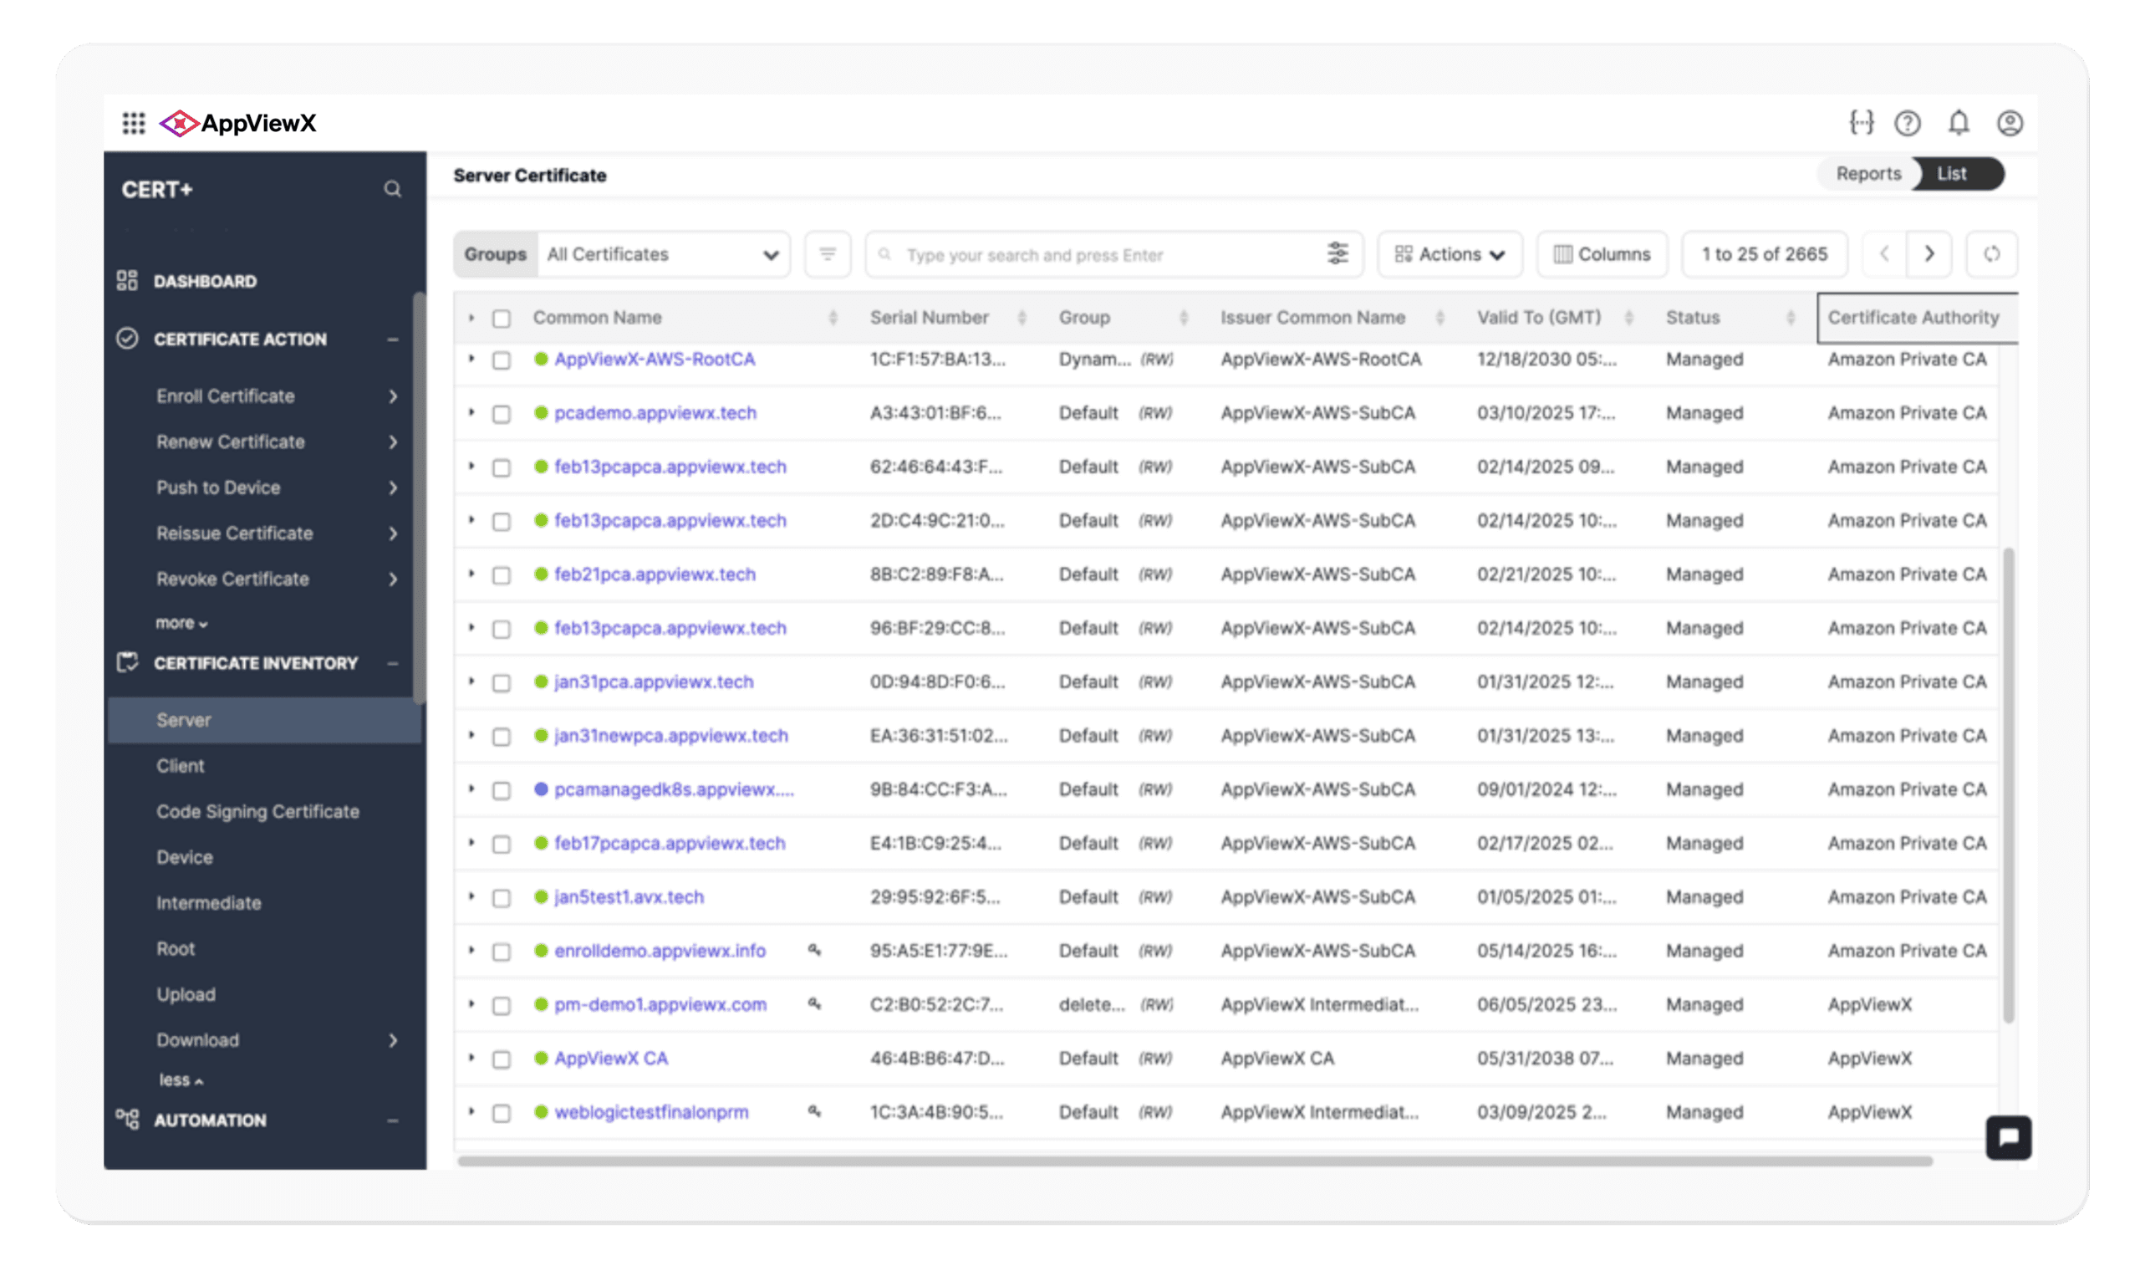The width and height of the screenshot is (2140, 1271).
Task: Expand the Enroll Certificate submenu
Action: click(393, 396)
